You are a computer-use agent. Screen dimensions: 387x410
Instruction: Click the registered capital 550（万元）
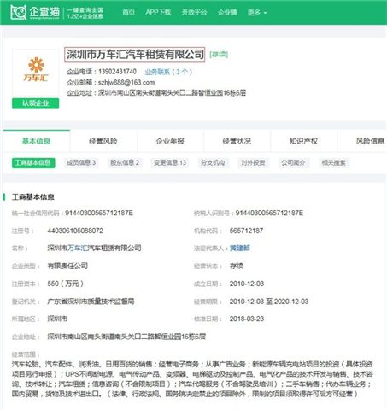coord(65,284)
